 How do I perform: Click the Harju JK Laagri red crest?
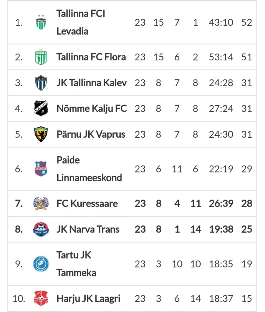pyautogui.click(x=41, y=299)
